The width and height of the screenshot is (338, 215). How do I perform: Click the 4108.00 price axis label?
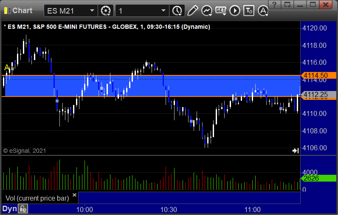[315, 131]
